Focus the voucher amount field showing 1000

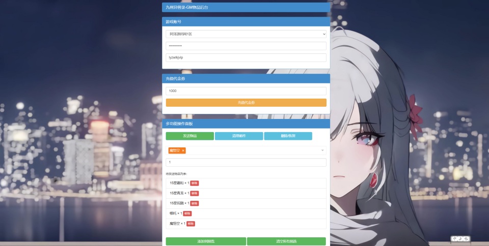coord(246,91)
